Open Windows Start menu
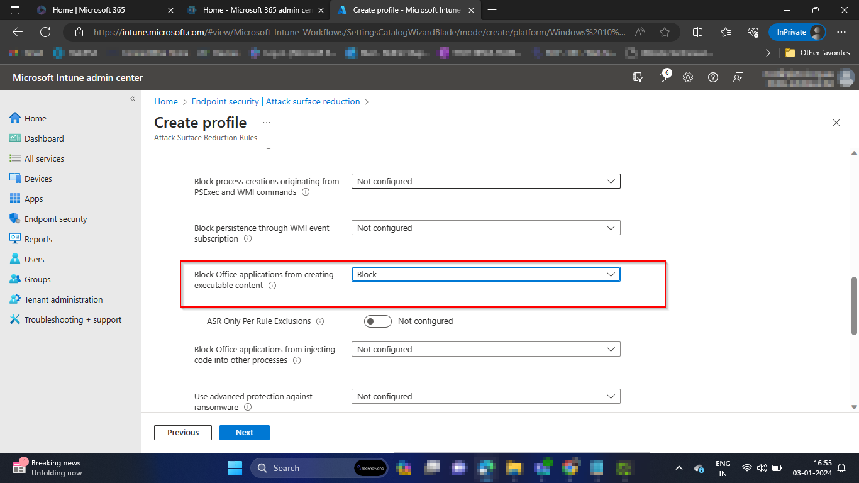The width and height of the screenshot is (859, 483). click(235, 468)
